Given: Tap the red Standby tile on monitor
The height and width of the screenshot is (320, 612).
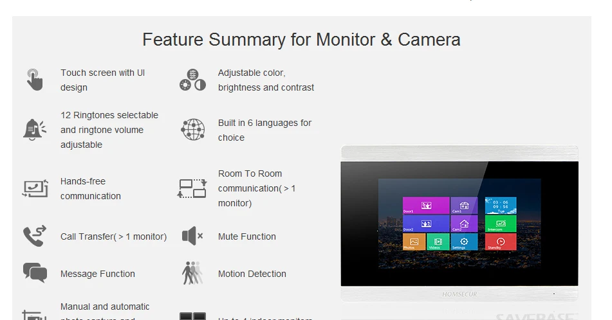Looking at the screenshot, I should tap(501, 242).
